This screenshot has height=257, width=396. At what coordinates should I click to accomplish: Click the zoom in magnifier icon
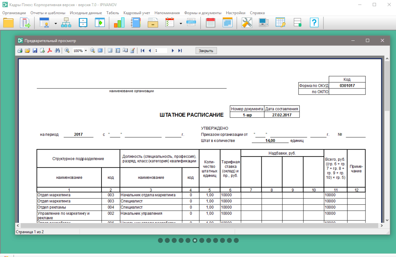pyautogui.click(x=67, y=51)
